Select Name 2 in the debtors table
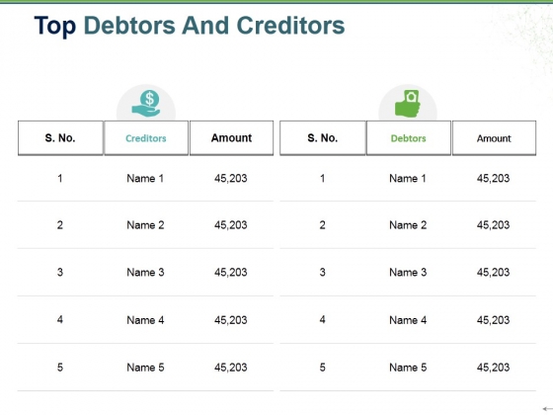This screenshot has width=553, height=415. pos(408,225)
